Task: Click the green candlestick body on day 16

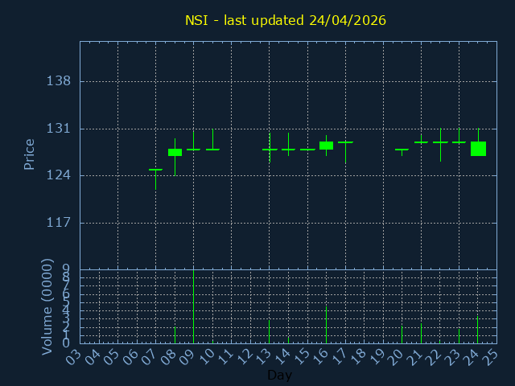Action: (326, 146)
